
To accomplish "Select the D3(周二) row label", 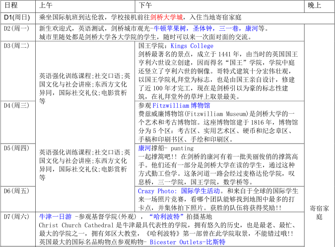I will 16,46.
